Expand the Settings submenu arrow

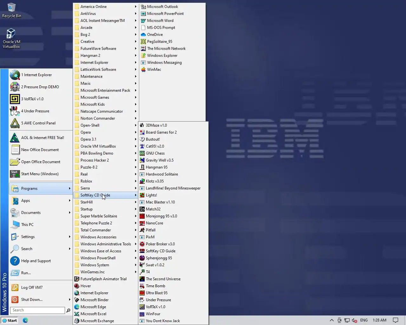69,237
